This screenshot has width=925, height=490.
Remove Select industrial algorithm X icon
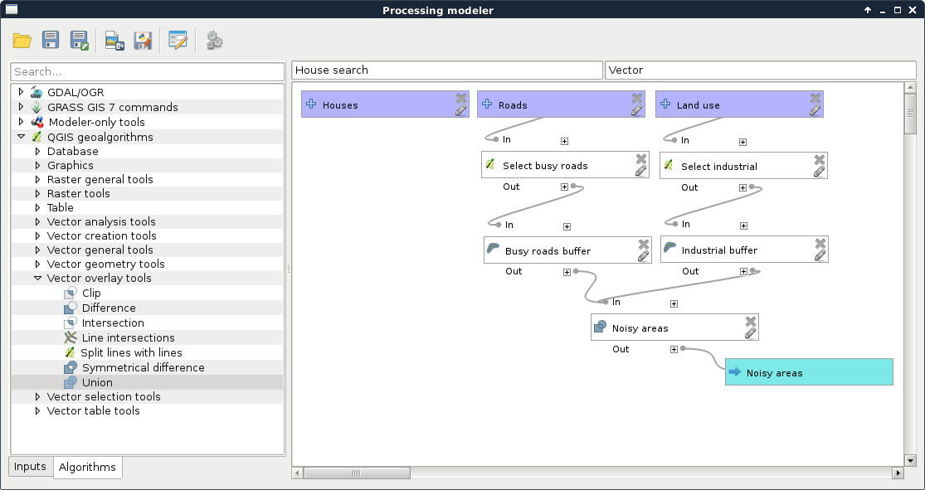[x=820, y=159]
